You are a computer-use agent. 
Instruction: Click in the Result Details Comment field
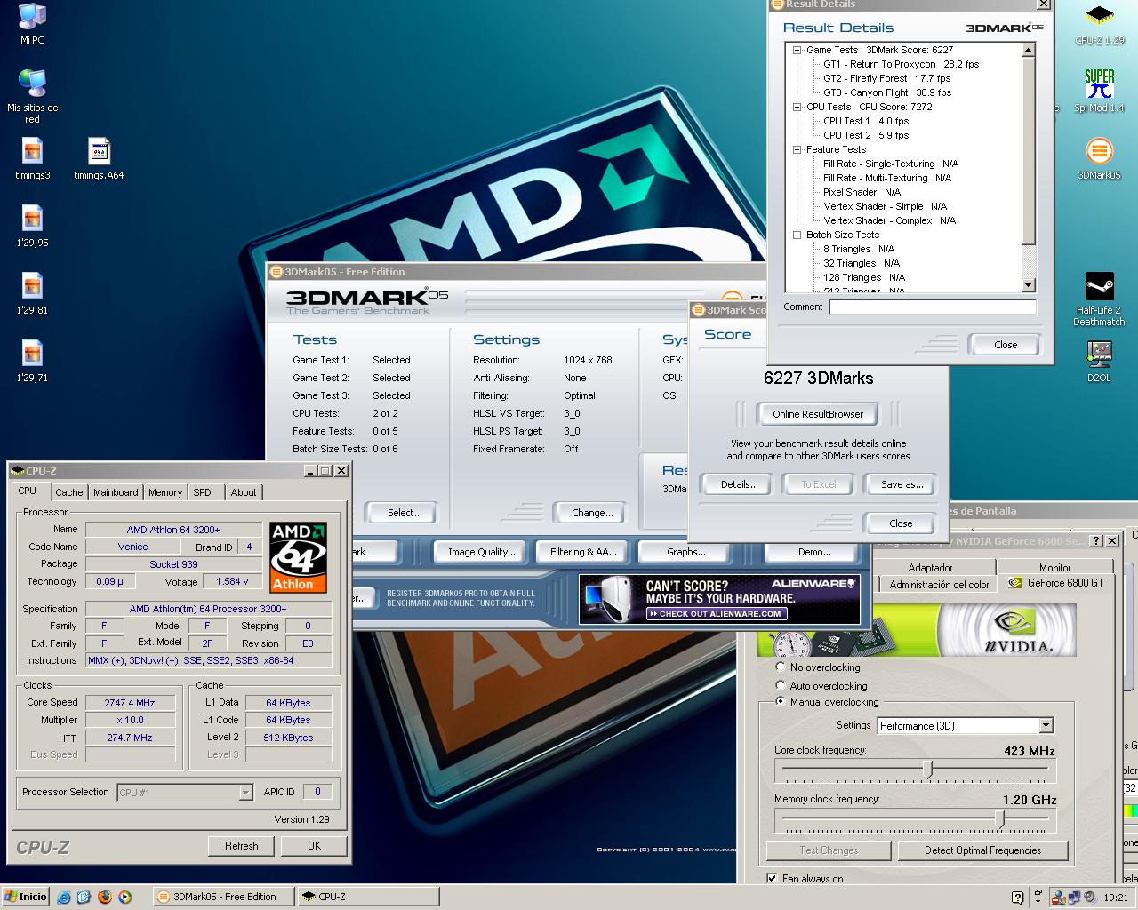point(933,307)
